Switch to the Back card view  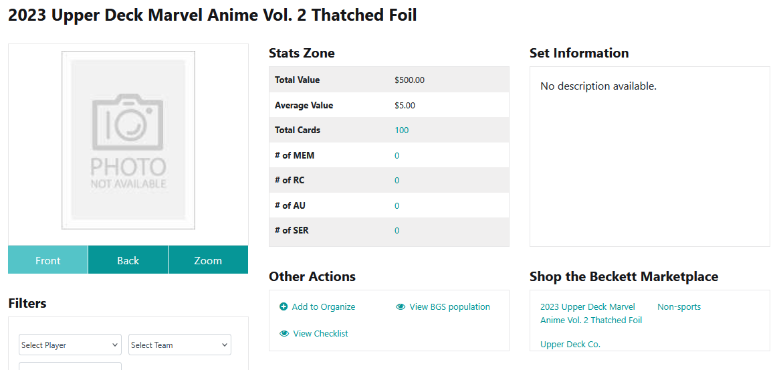[128, 260]
